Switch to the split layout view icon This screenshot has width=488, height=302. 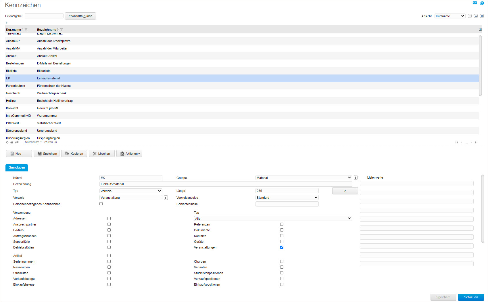476,16
